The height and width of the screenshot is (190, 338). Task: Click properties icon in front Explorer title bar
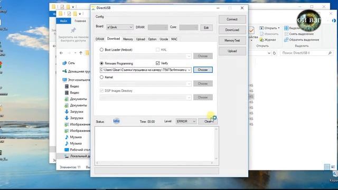69,14
